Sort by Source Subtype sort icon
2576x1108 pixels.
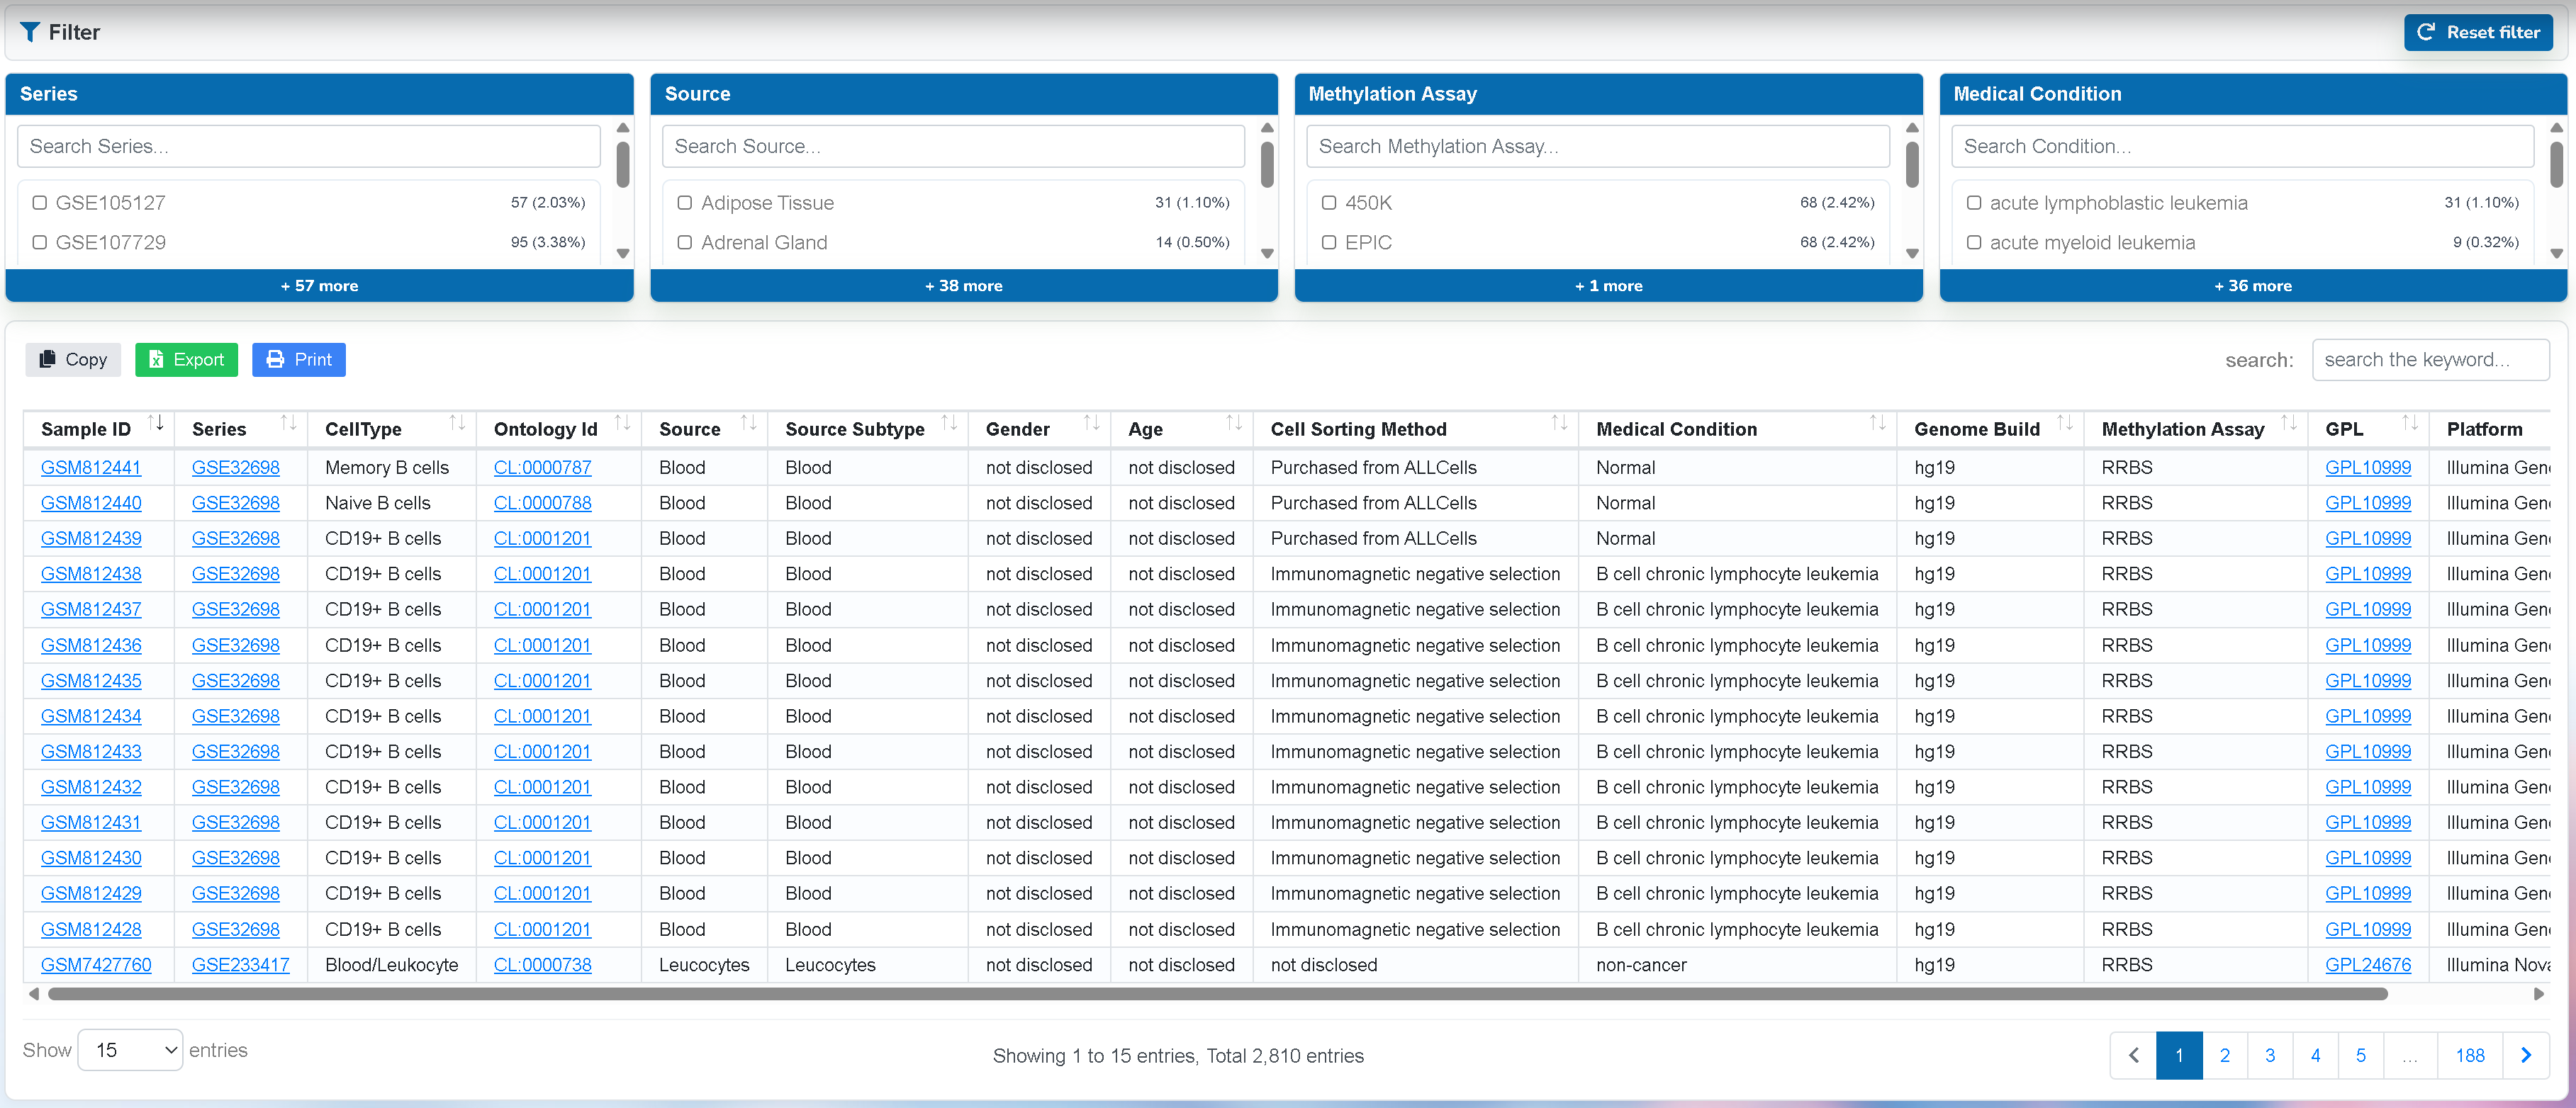(x=949, y=424)
